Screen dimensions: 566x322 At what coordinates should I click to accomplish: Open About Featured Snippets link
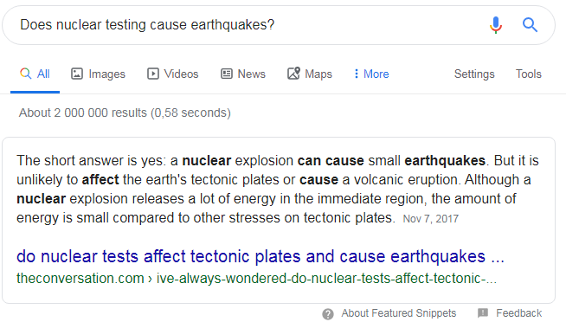click(398, 313)
